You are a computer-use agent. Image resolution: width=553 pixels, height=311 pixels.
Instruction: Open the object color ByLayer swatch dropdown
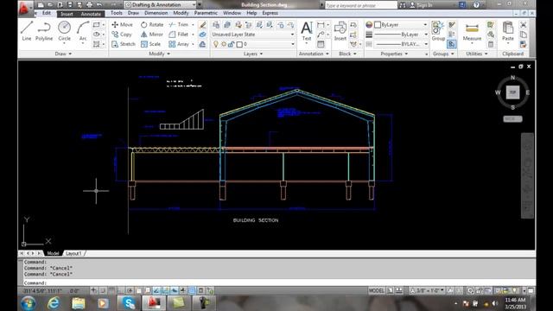[x=401, y=25]
